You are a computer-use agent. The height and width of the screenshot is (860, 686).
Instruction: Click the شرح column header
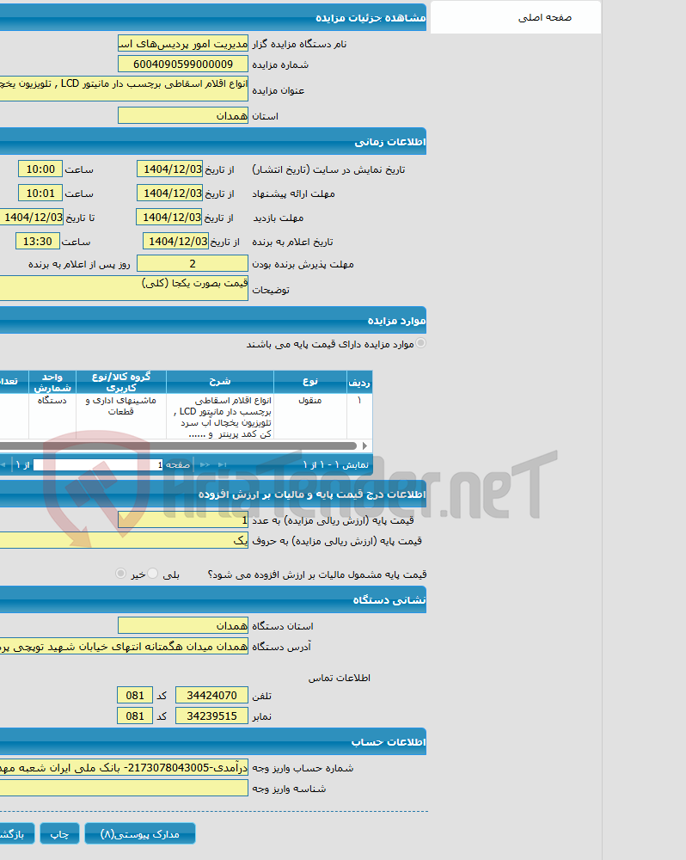220,383
